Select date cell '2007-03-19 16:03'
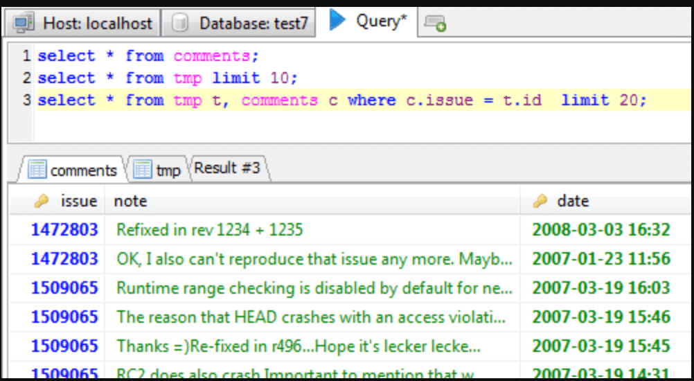Image resolution: width=694 pixels, height=381 pixels. [x=601, y=288]
